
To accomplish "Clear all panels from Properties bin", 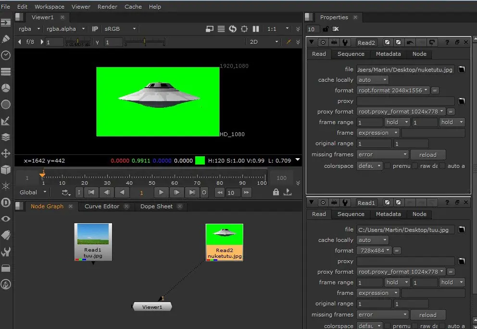I will point(336,29).
